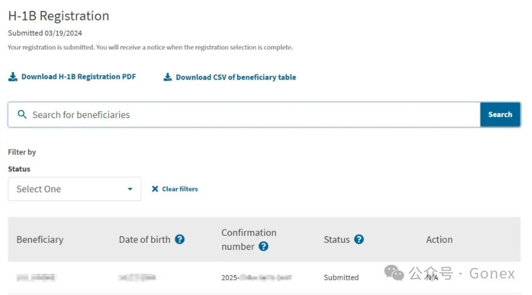Click the Clear filters link text
Viewport: 532px width, 295px height.
coord(180,189)
